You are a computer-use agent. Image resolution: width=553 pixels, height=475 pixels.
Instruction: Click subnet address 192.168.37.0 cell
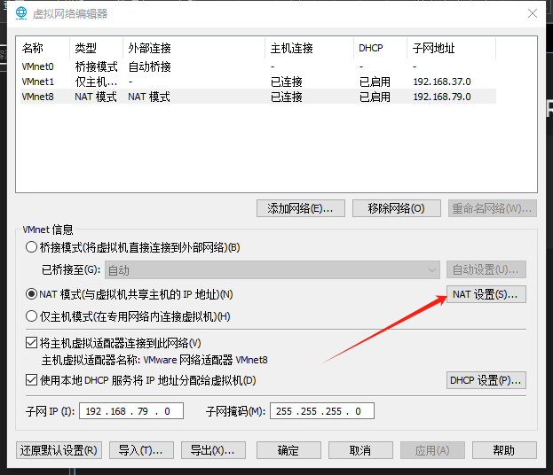click(442, 82)
